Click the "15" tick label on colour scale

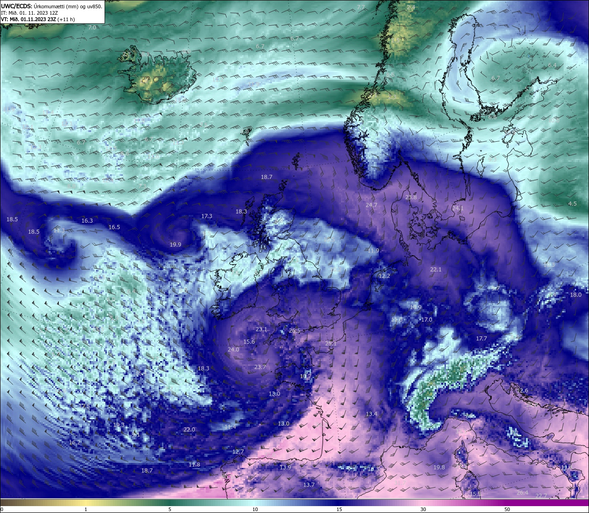point(339,509)
